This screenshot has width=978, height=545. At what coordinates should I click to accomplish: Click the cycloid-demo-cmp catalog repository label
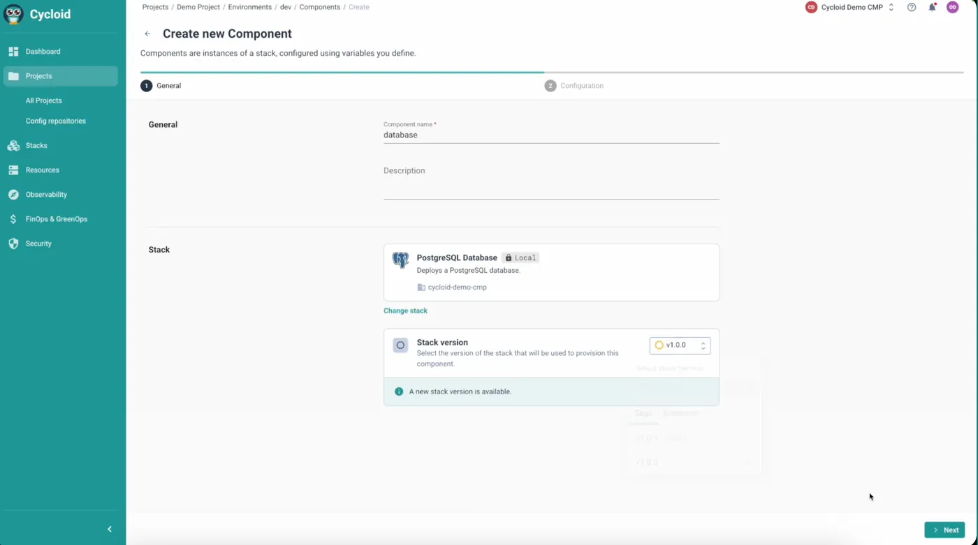click(452, 288)
